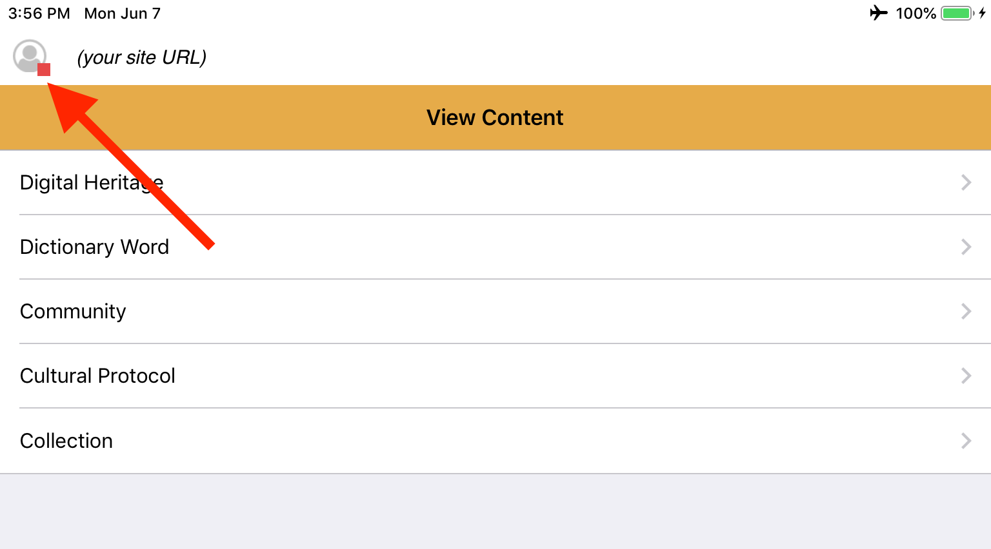The height and width of the screenshot is (549, 991).
Task: Click the (your site URL) text
Action: 142,57
